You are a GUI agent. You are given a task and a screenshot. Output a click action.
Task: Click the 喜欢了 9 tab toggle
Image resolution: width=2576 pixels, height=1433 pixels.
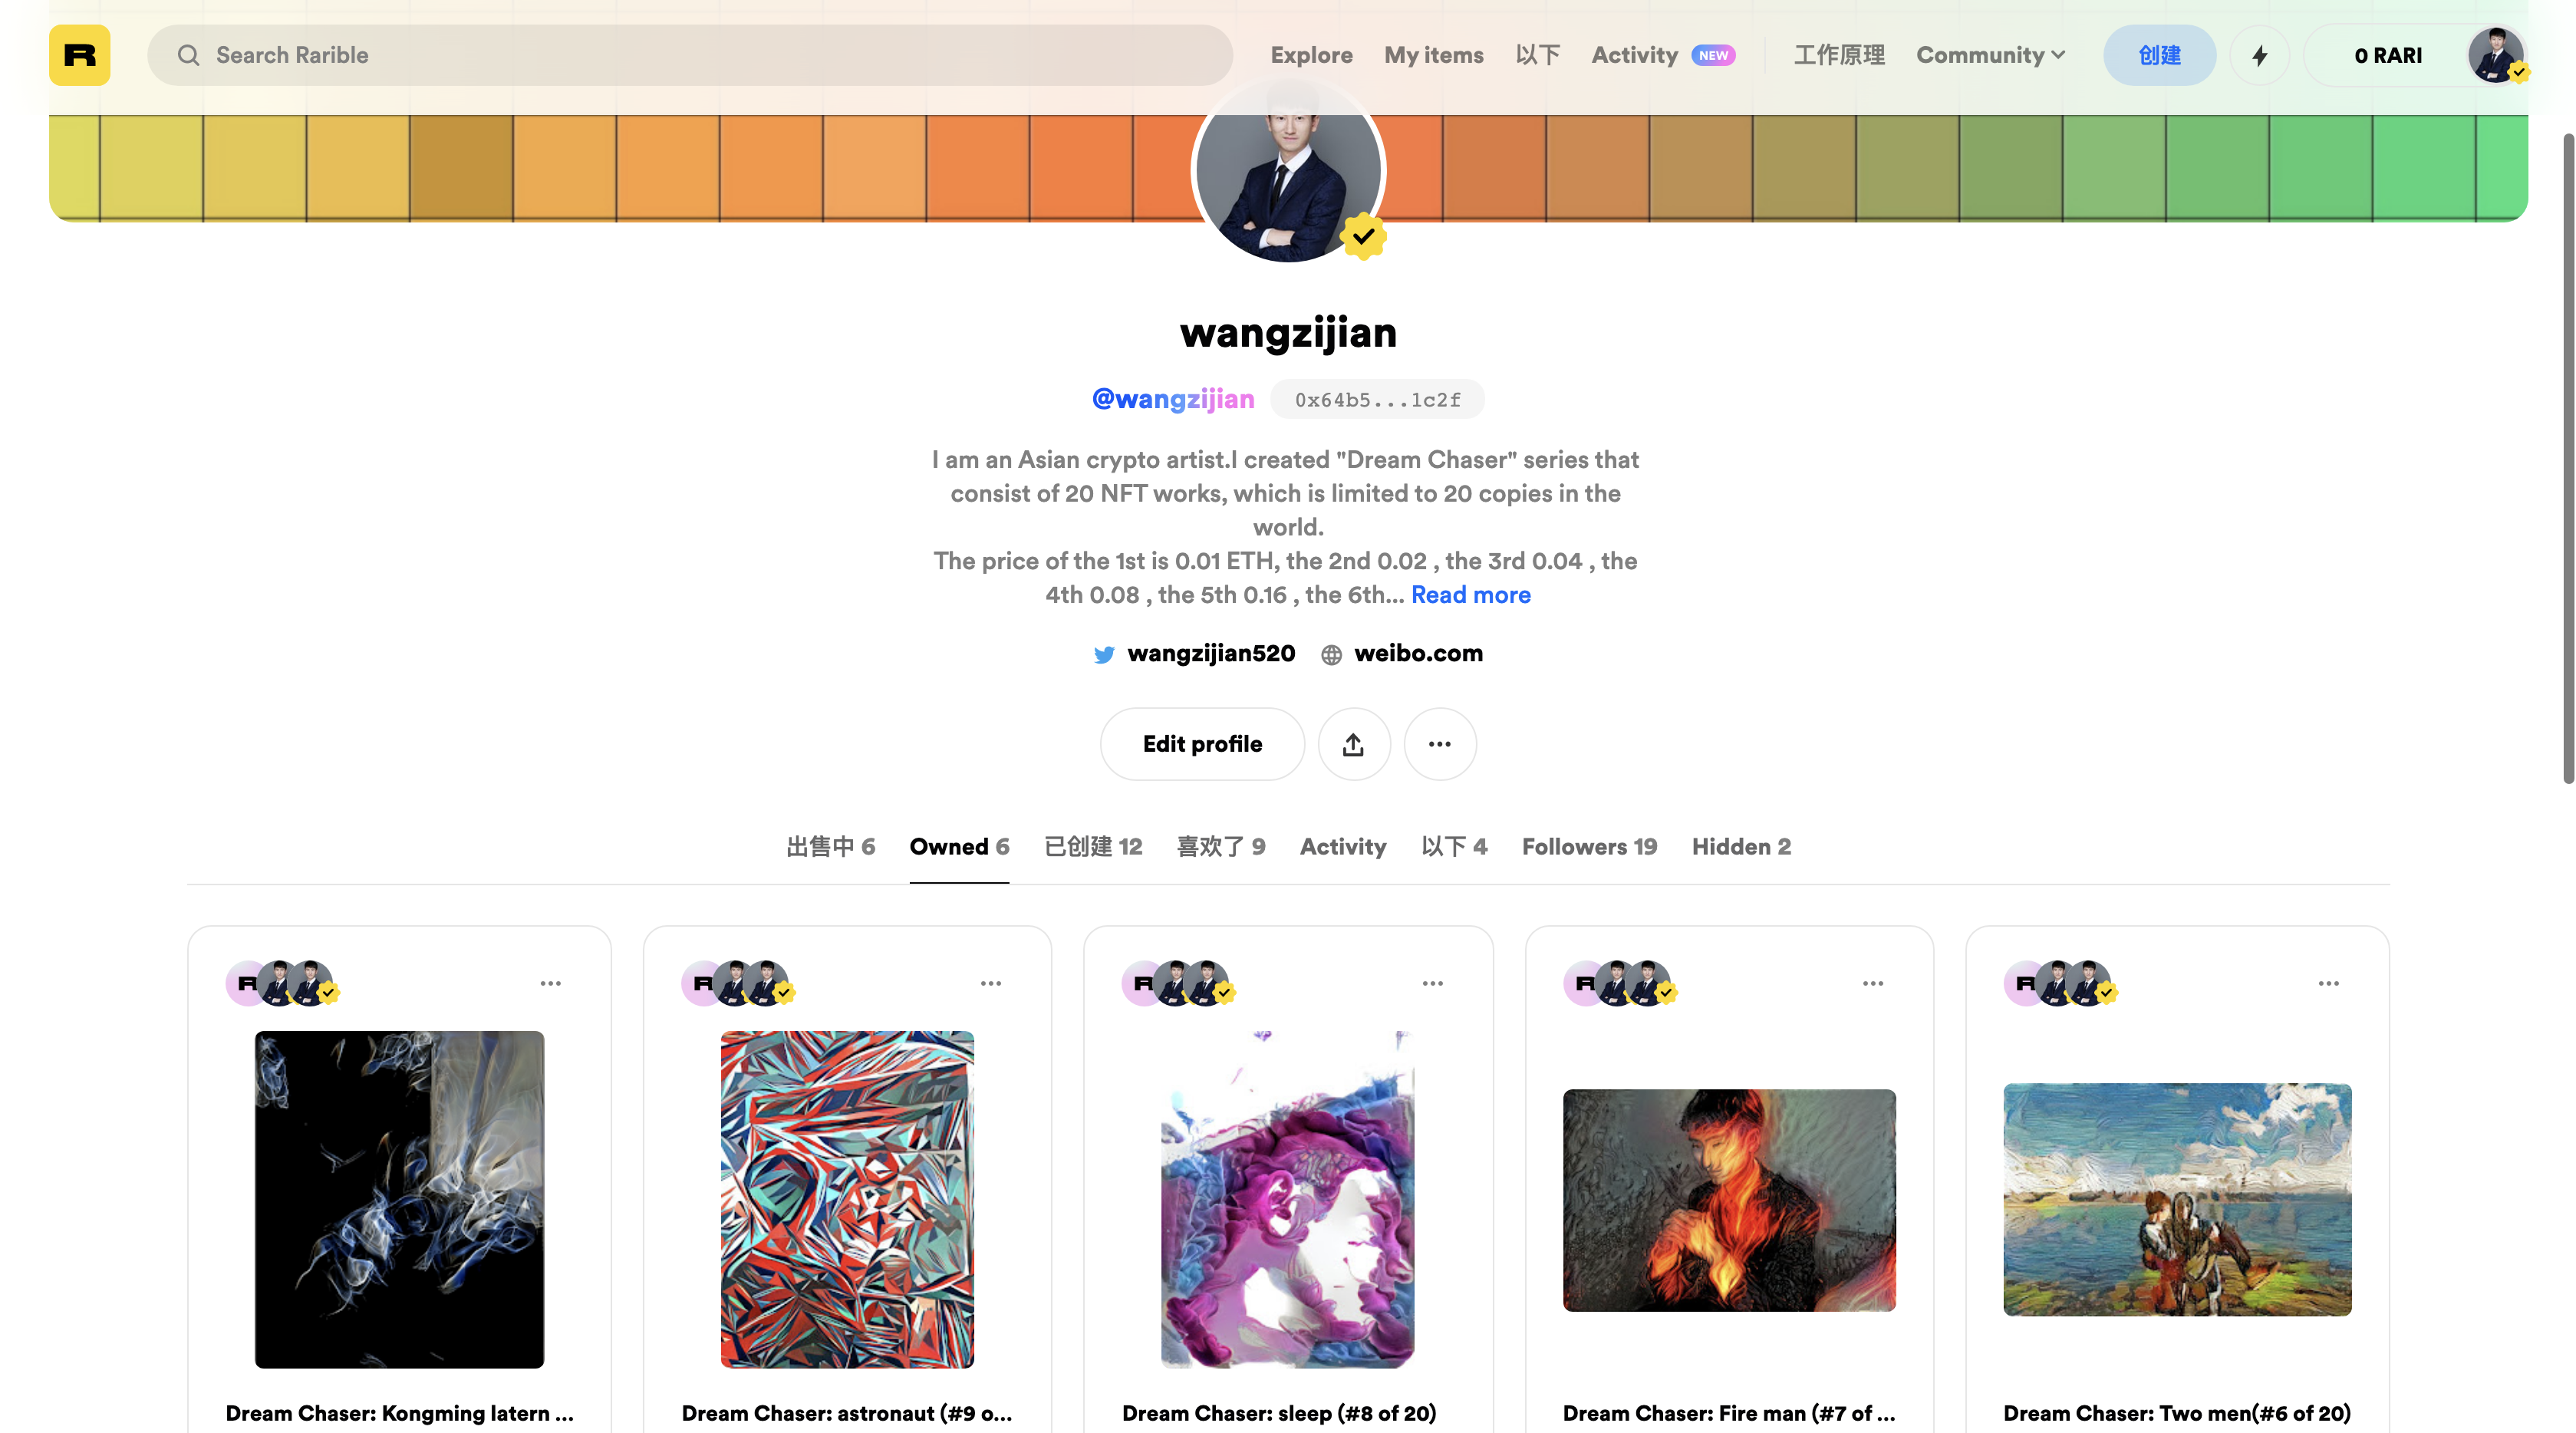[1221, 845]
